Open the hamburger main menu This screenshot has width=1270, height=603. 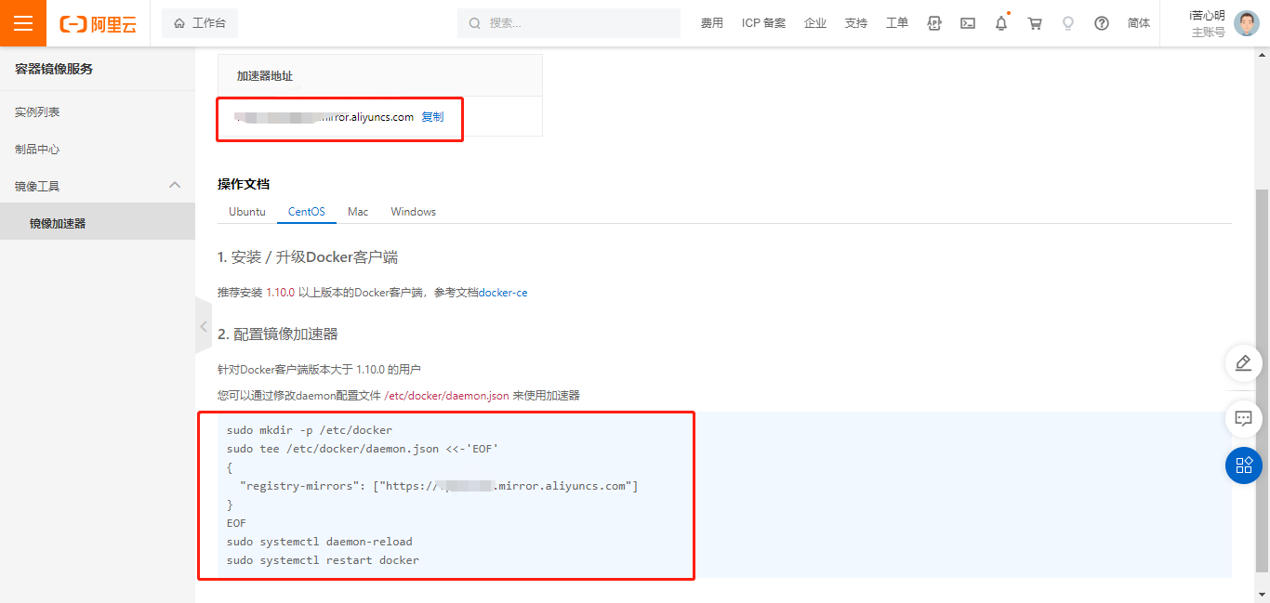coord(23,23)
